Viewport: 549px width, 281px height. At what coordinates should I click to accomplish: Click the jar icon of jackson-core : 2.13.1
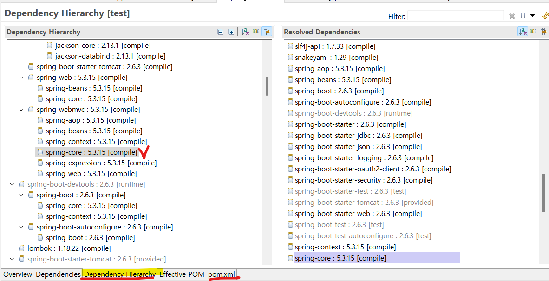(x=49, y=46)
